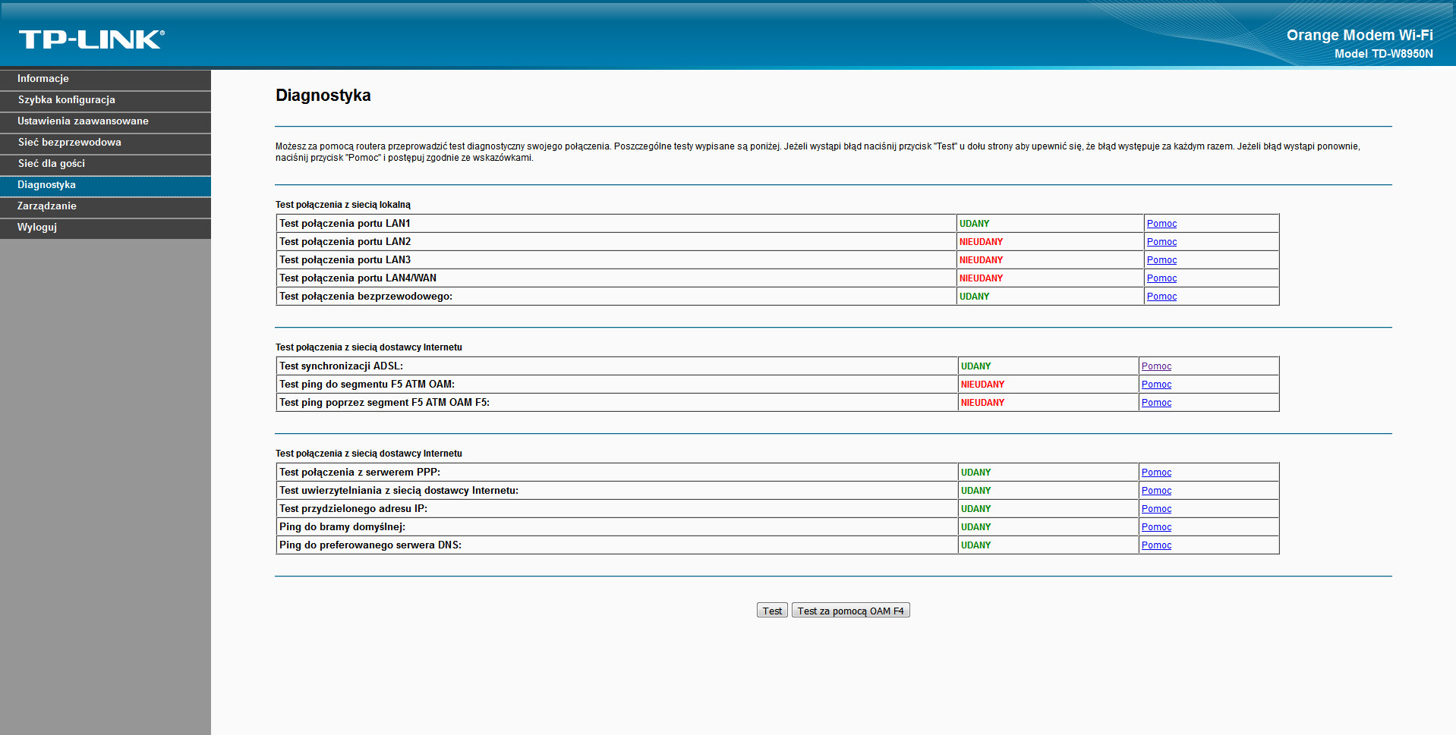Screen dimensions: 1456x735
Task: Click 'Test przydzielonego adresu IP:' label
Action: [x=353, y=509]
